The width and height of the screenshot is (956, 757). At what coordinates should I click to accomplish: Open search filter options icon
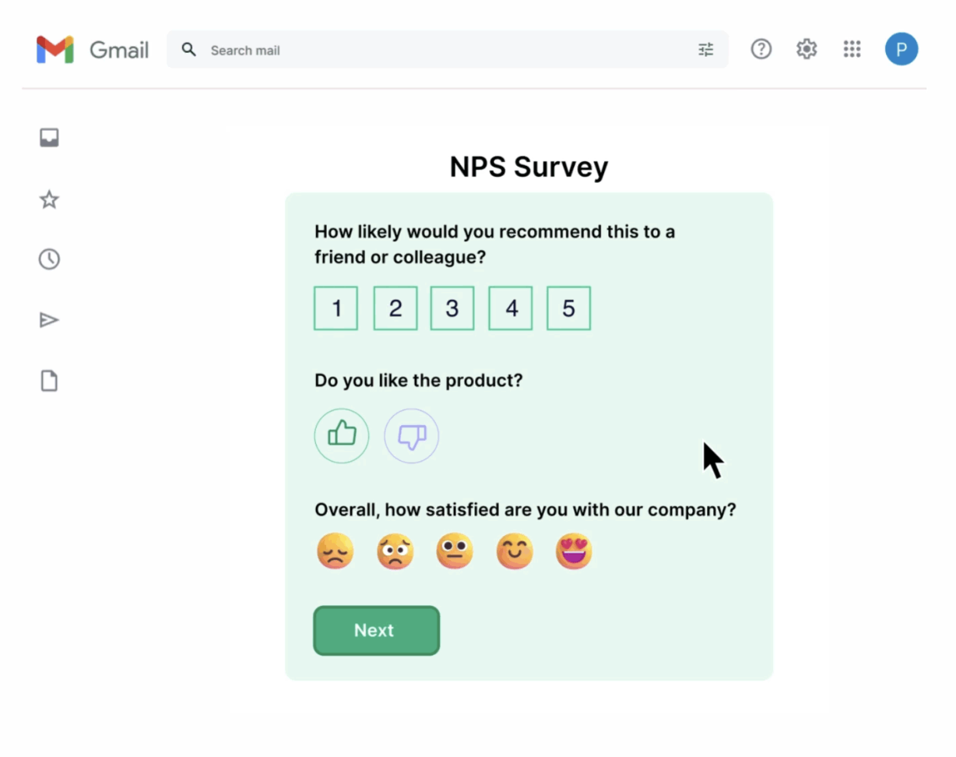point(705,50)
